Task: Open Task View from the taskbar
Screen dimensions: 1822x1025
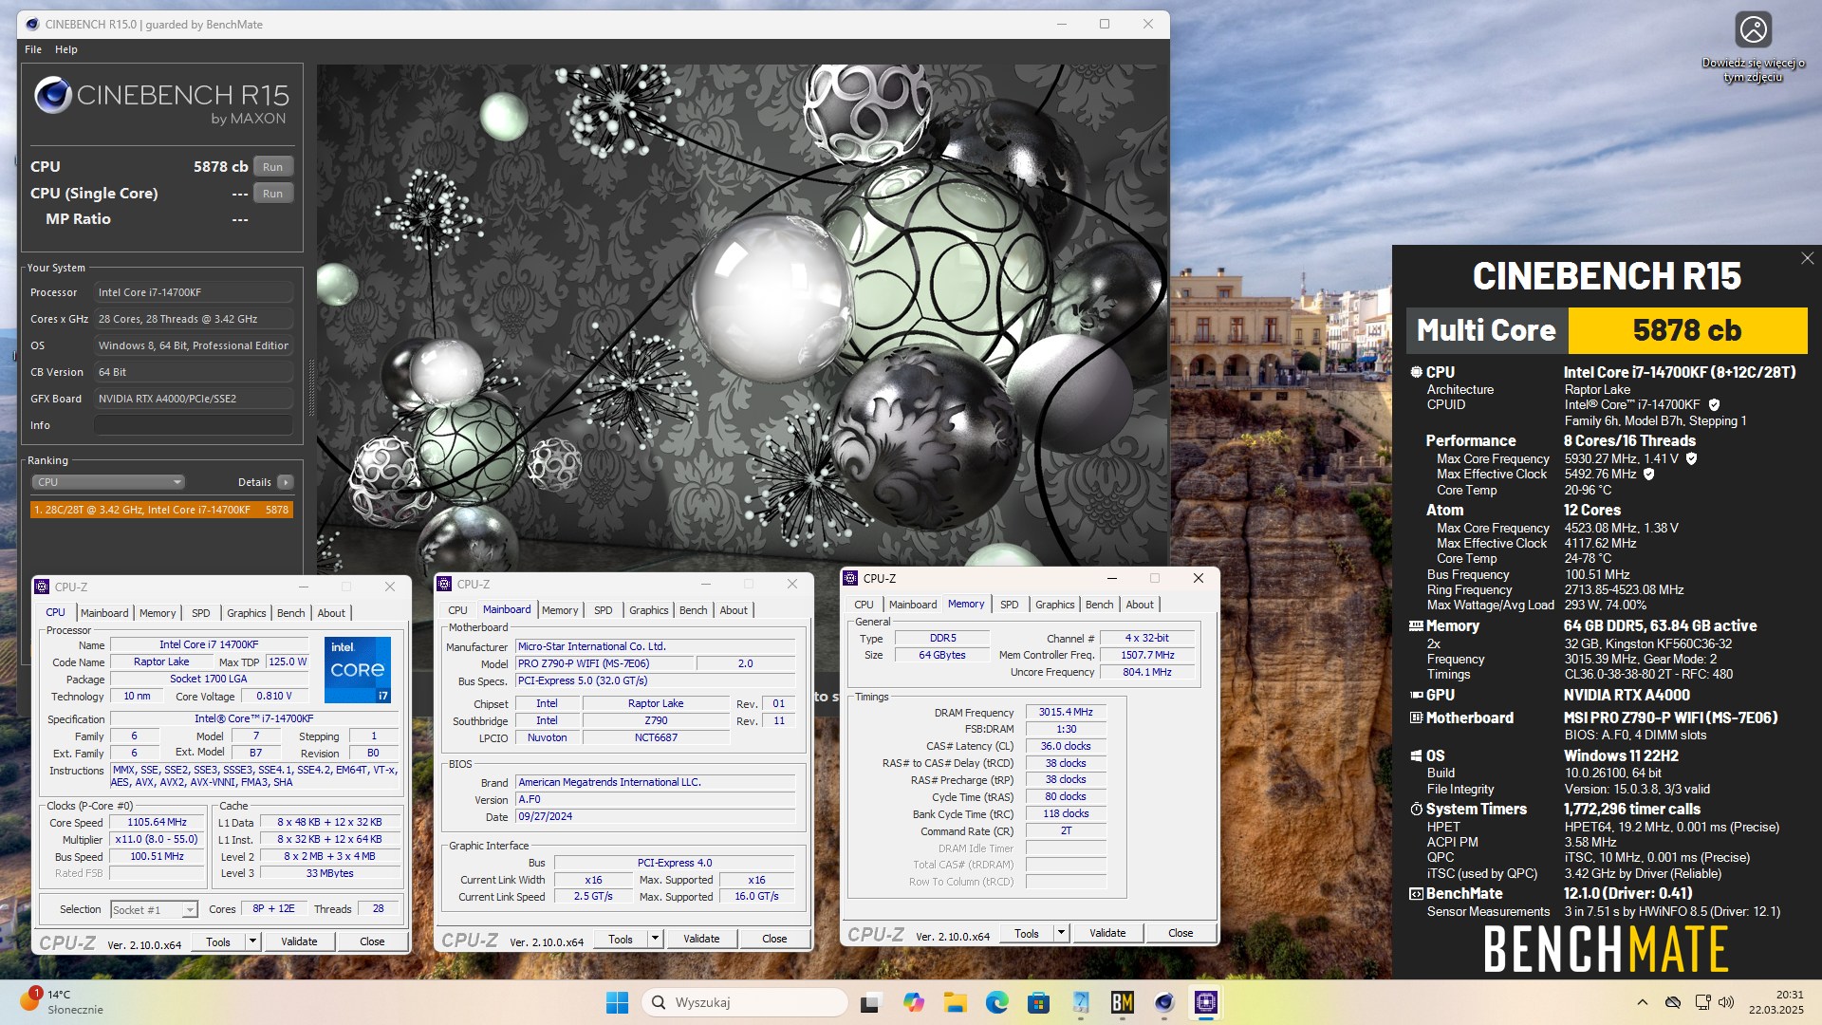Action: 870,1002
